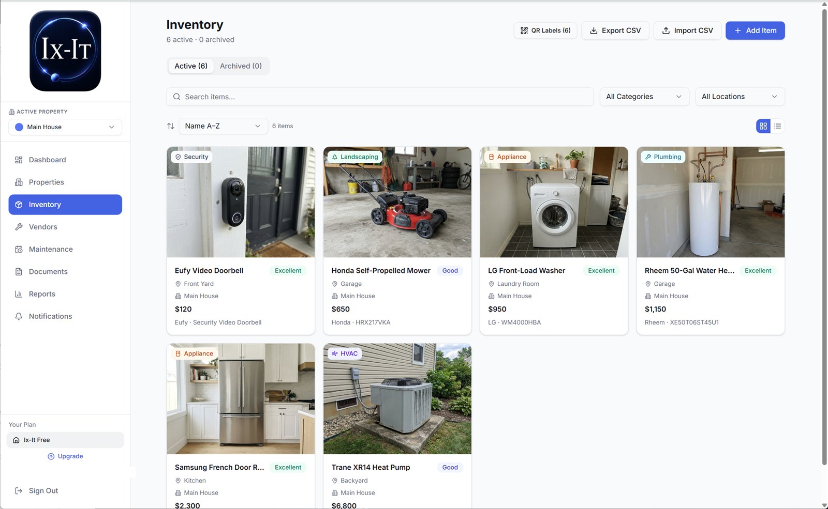Switch to the Active (6) tab
Image resolution: width=828 pixels, height=509 pixels.
191,66
